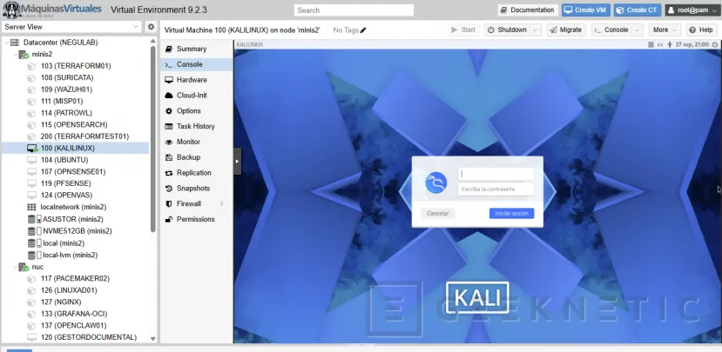The width and height of the screenshot is (722, 352).
Task: Collapse the minis2 node
Action: 14,54
